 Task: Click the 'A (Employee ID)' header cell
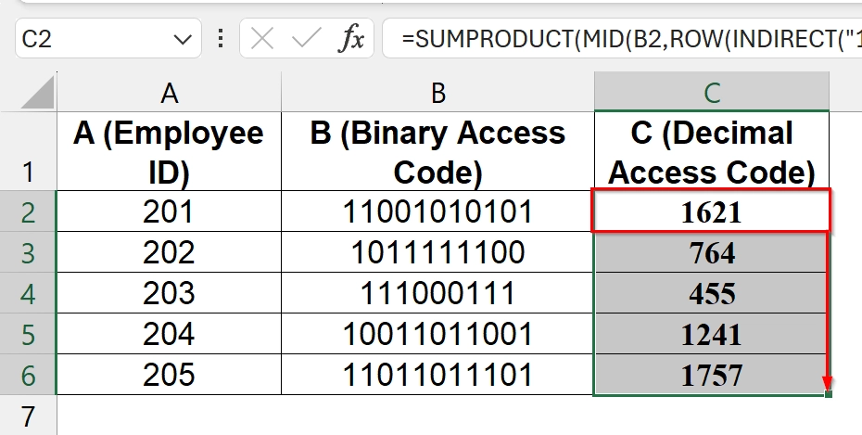(x=169, y=152)
